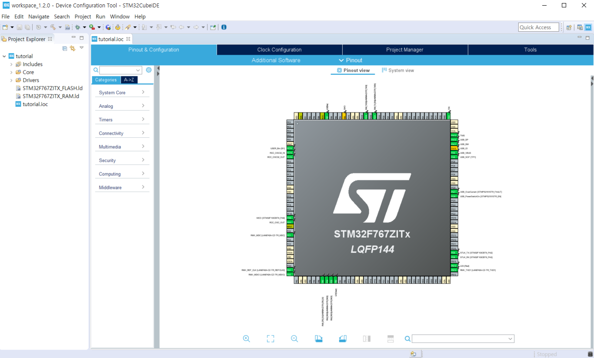Screen dimensions: 594x358
Task: Open the Navigate menu
Action: pyautogui.click(x=39, y=17)
